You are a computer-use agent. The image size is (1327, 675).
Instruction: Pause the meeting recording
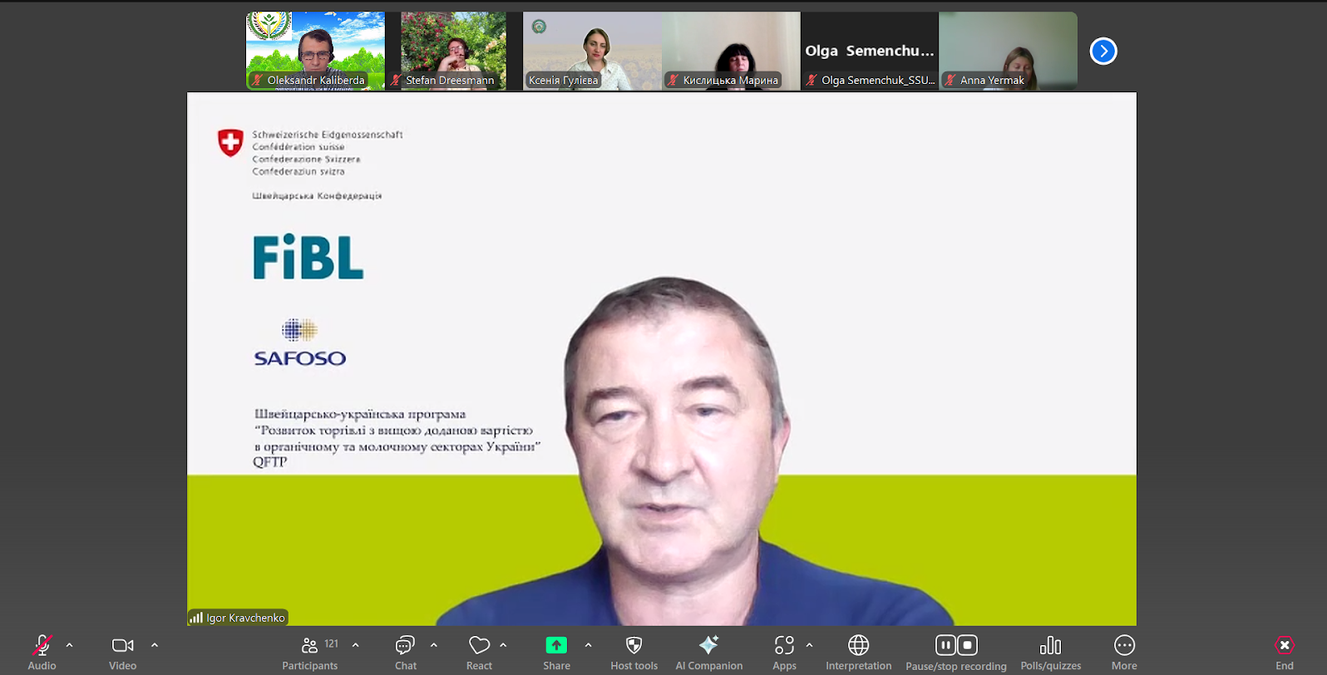pos(945,645)
